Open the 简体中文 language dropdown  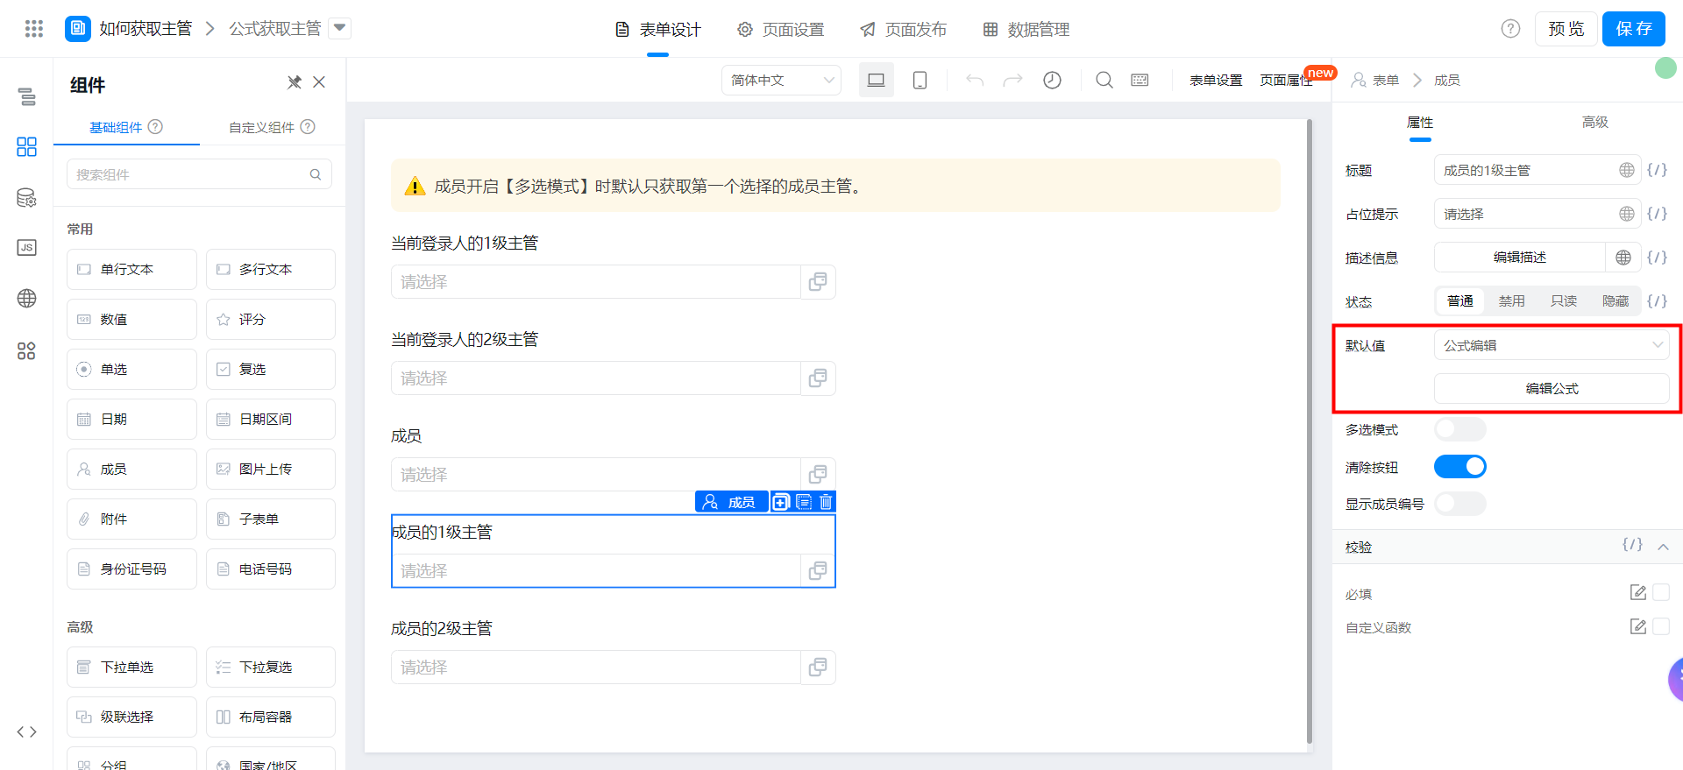click(x=781, y=81)
